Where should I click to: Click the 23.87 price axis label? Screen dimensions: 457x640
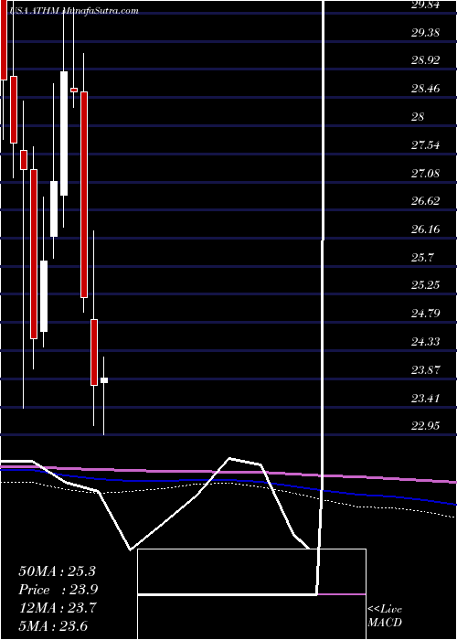[426, 369]
